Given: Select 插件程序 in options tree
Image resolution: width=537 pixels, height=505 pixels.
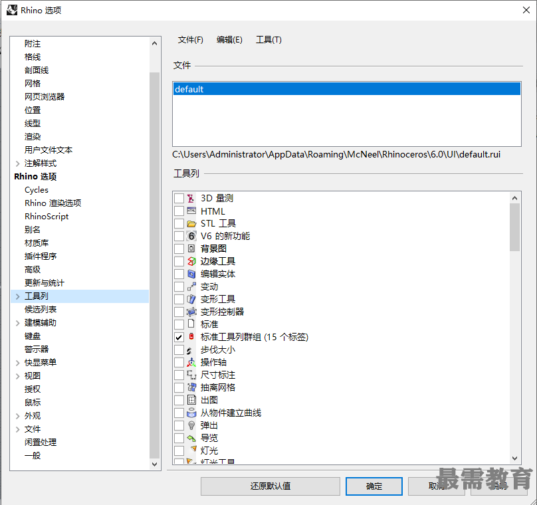Looking at the screenshot, I should (x=41, y=256).
